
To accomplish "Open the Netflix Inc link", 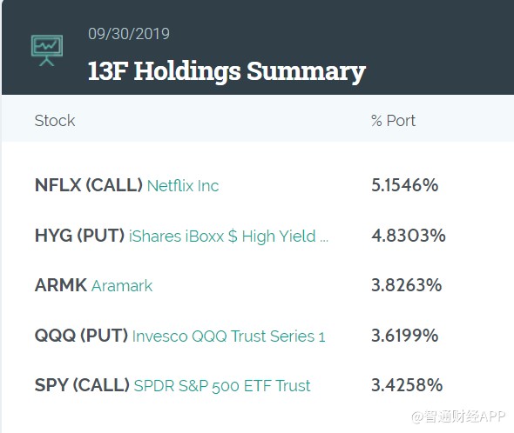I will (x=183, y=186).
